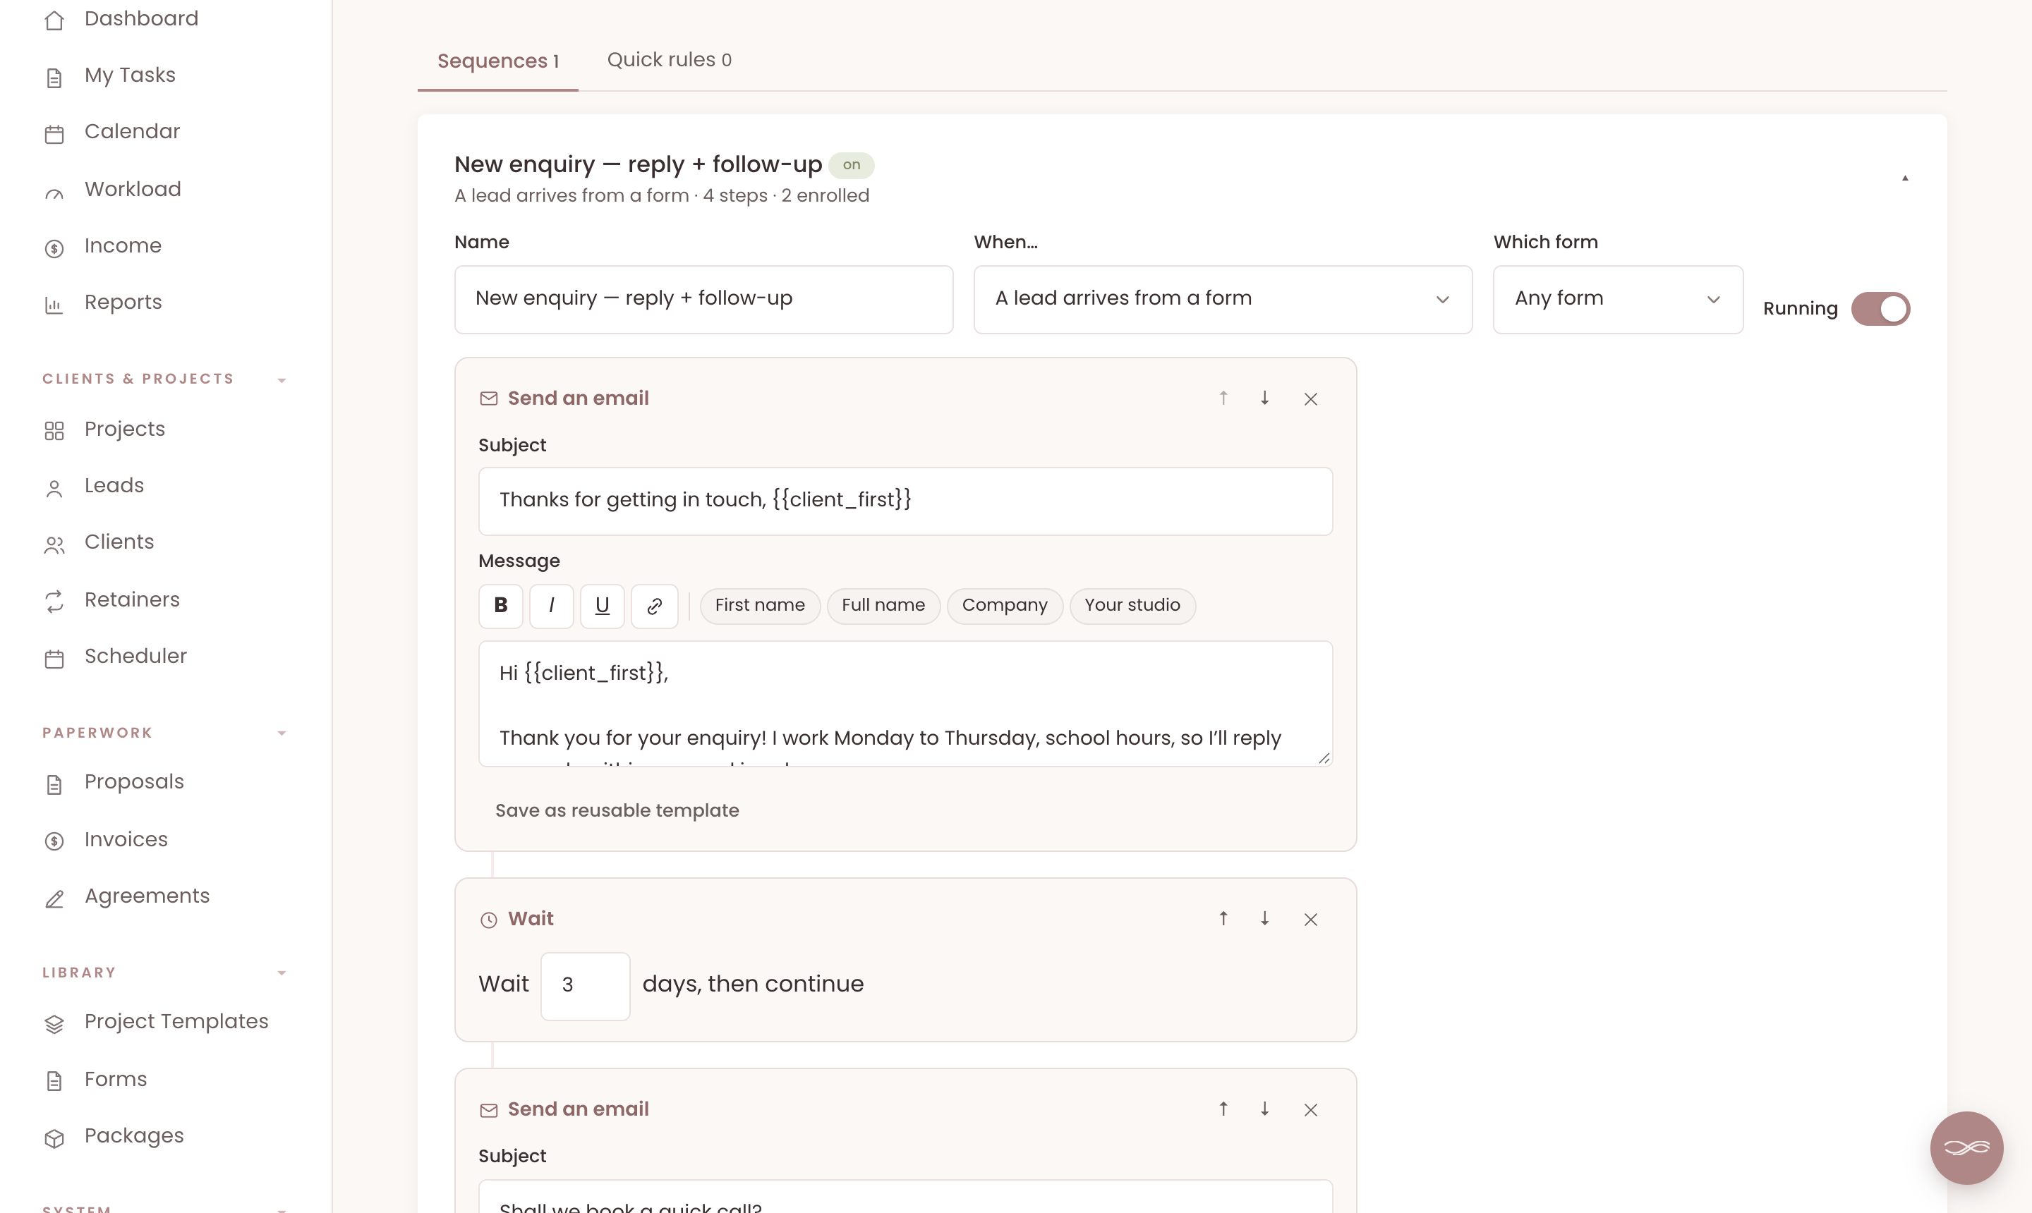Collapse the New enquiry sequence card
Viewport: 2032px width, 1213px height.
click(x=1905, y=178)
